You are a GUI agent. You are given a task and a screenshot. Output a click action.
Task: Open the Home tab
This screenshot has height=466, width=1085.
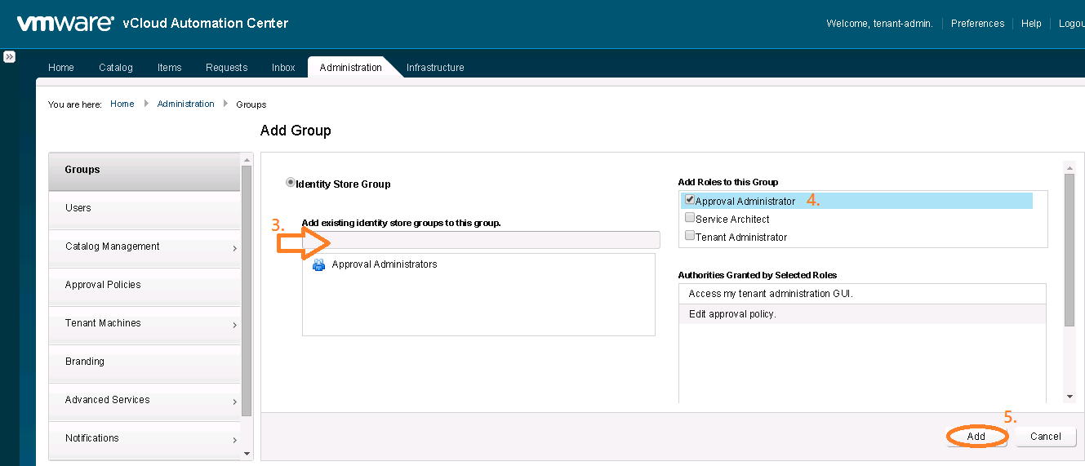[x=61, y=68]
